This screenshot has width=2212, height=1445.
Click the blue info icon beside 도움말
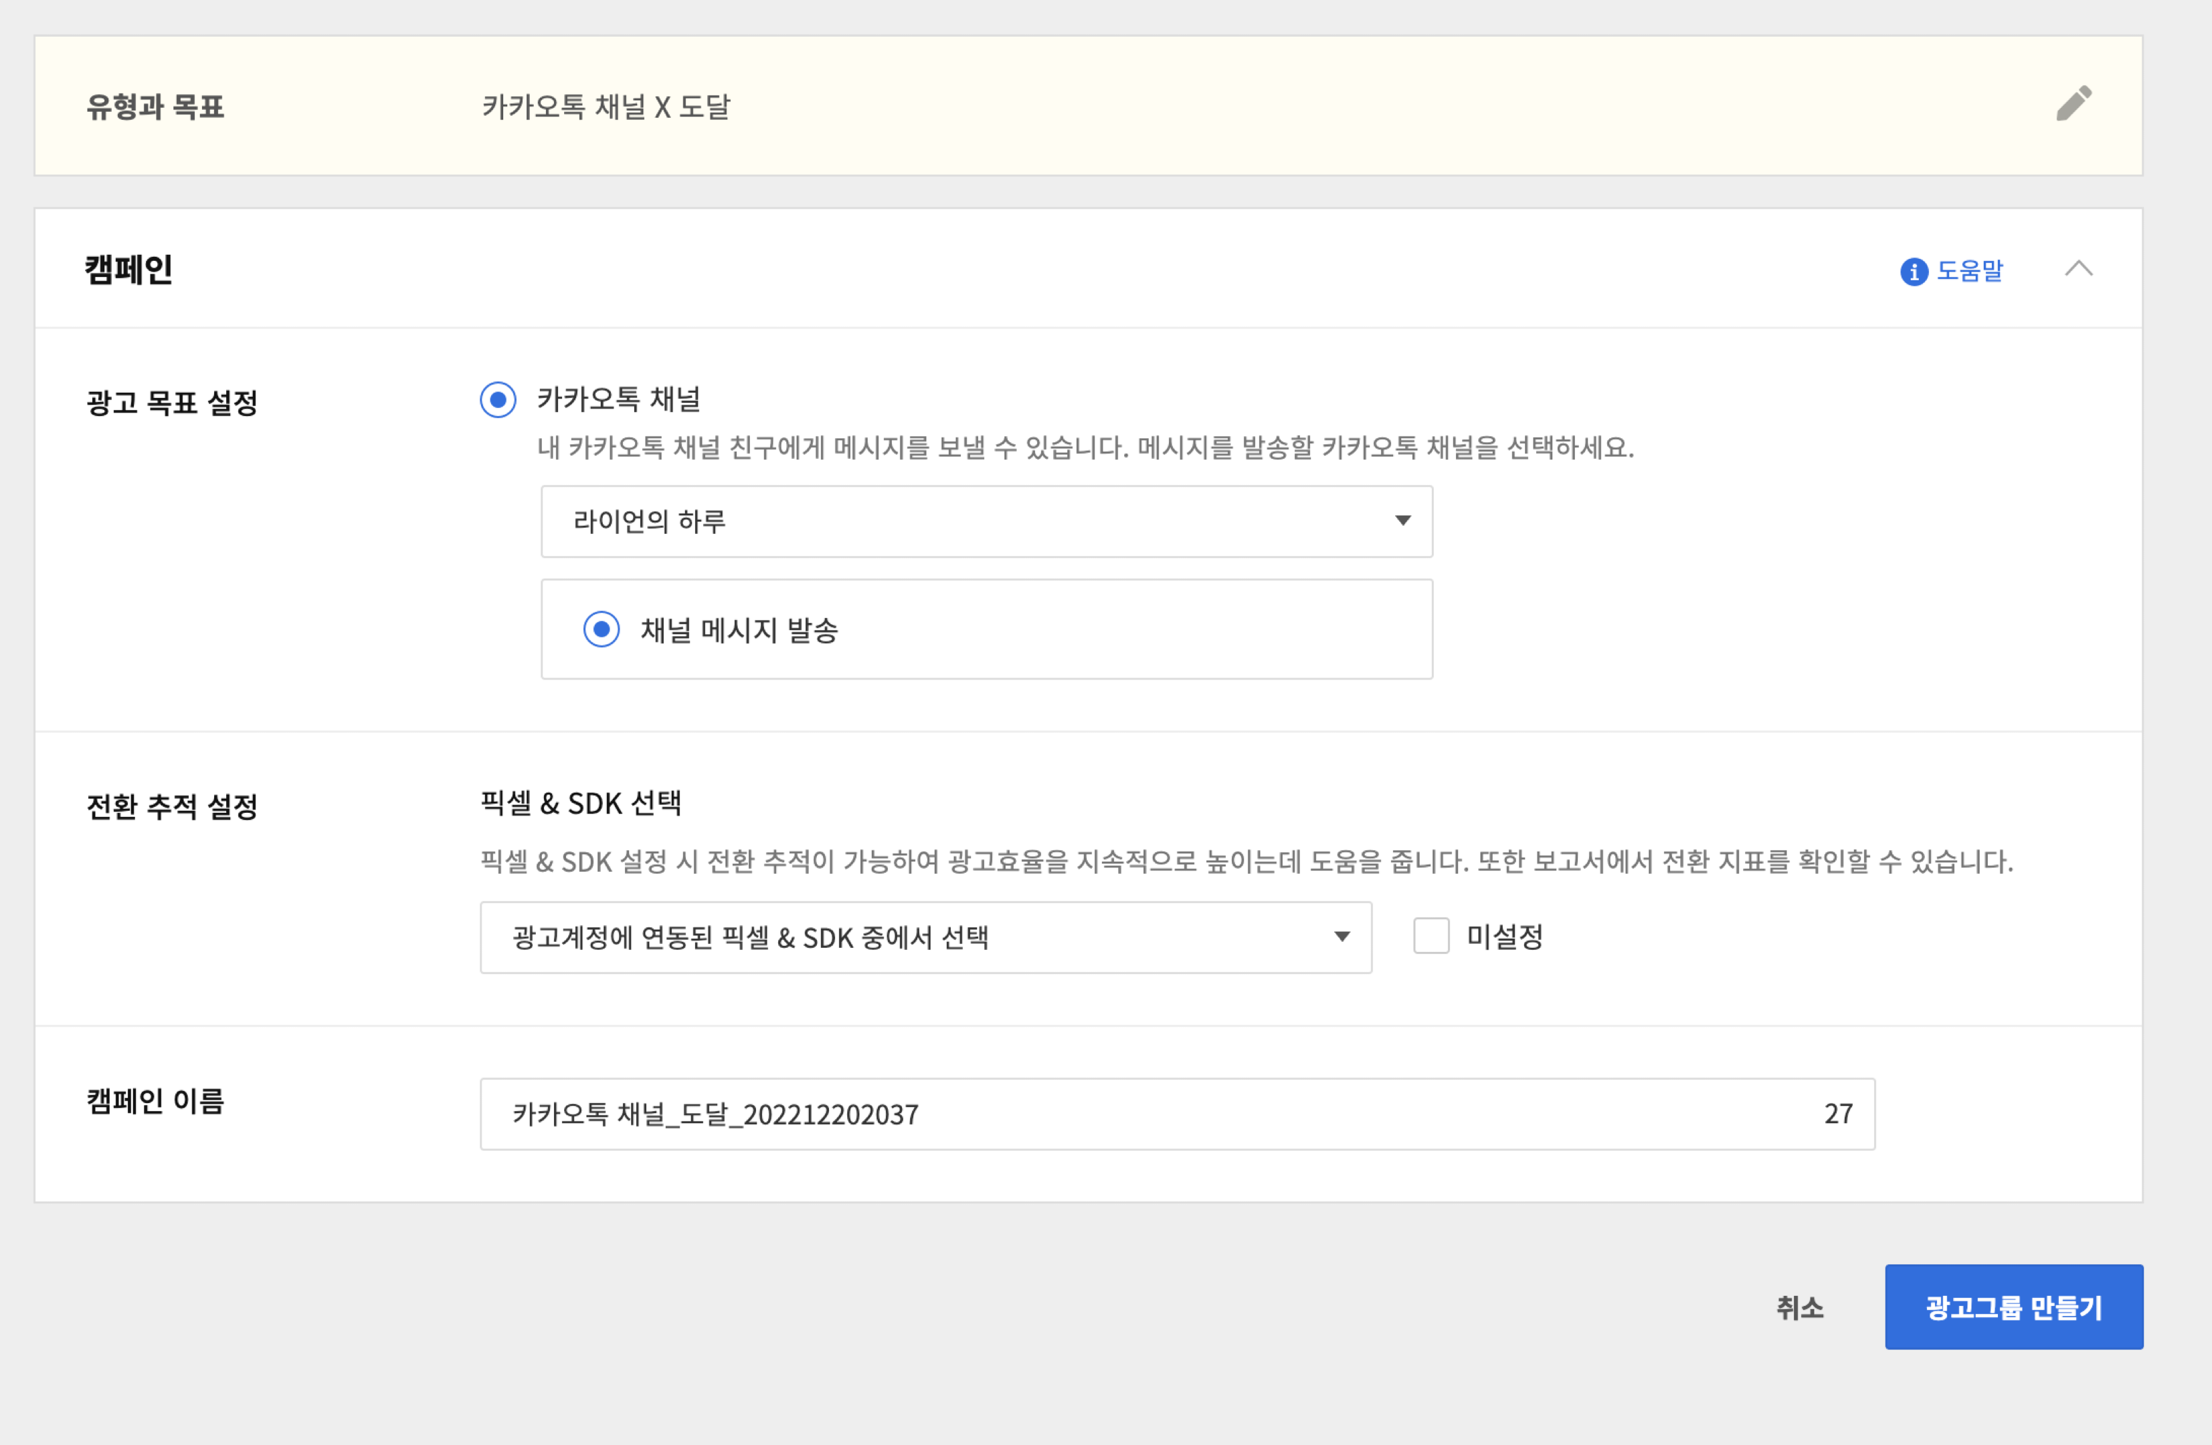[1914, 272]
